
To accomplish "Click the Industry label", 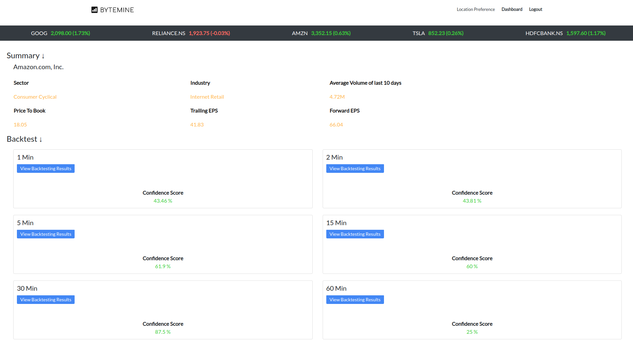I will [200, 83].
